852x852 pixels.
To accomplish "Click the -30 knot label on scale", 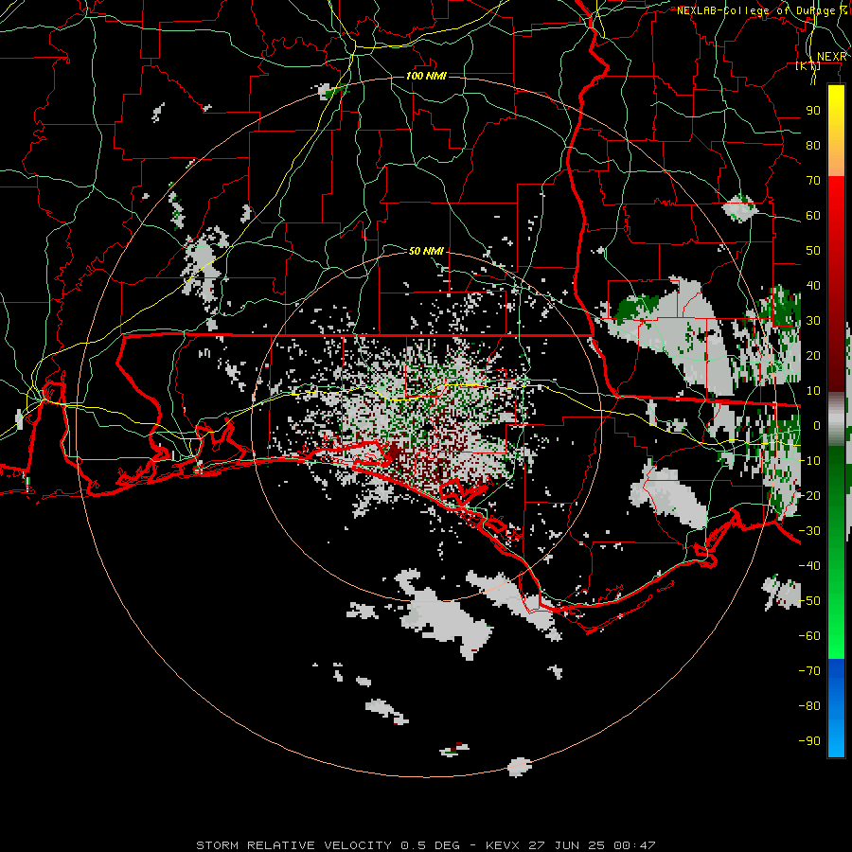I will click(x=809, y=531).
